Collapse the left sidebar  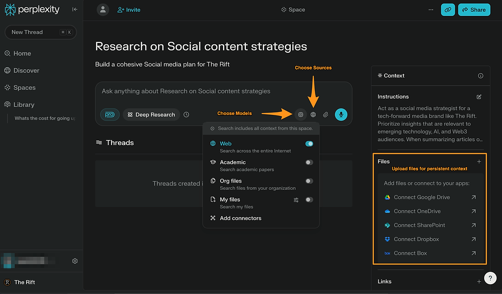(x=75, y=9)
